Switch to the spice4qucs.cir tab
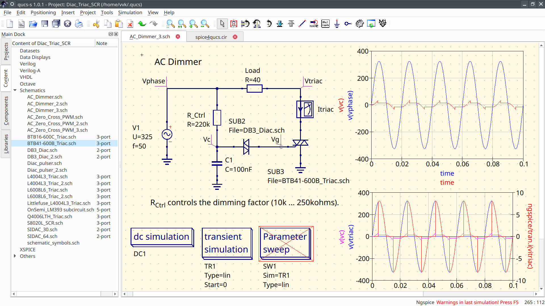 [211, 37]
